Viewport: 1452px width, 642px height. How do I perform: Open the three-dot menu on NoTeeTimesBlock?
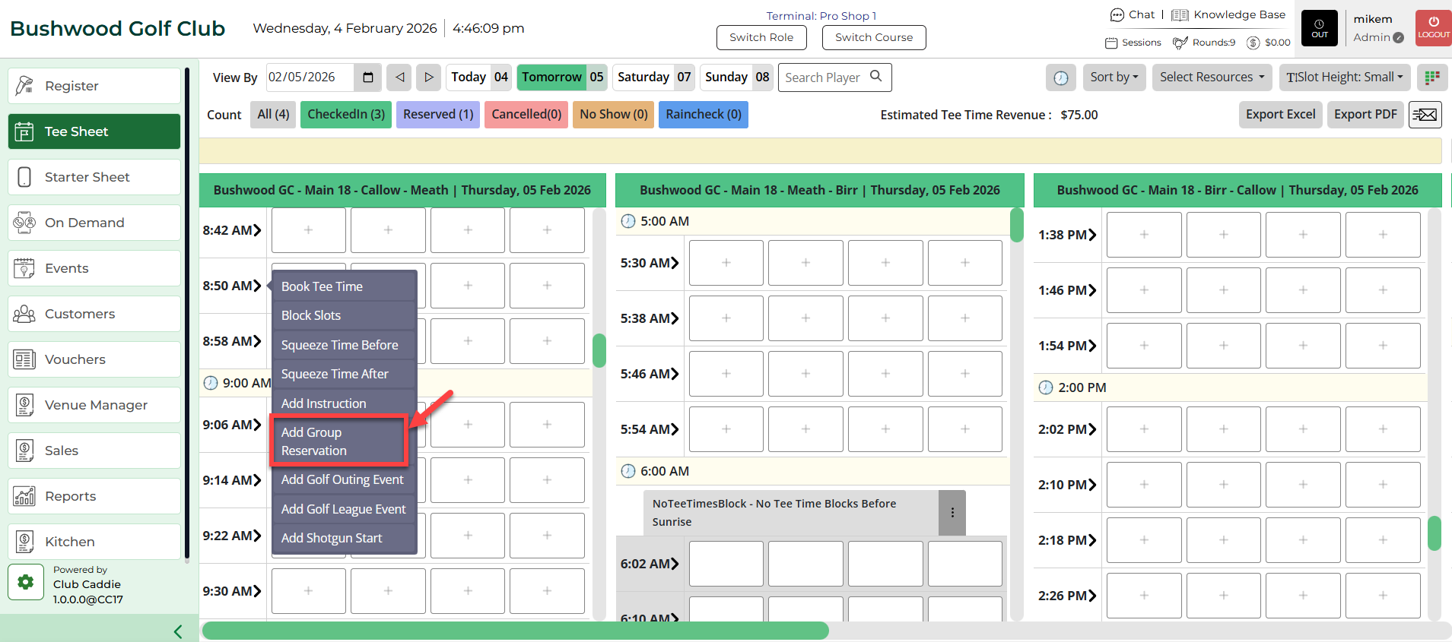(952, 513)
